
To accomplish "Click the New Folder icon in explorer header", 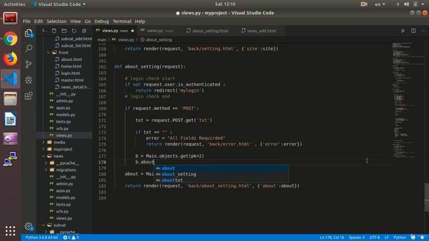I will click(64, 31).
